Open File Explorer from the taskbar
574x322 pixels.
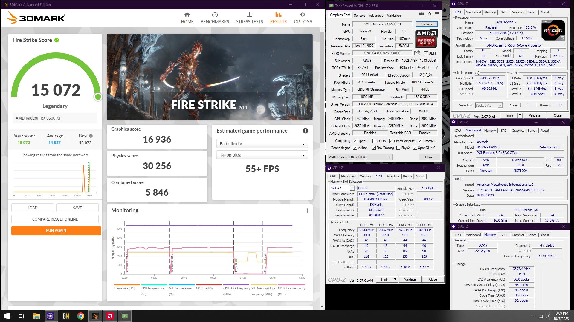click(36, 316)
